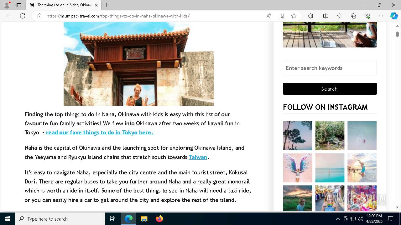Launch Firefox from taskbar
This screenshot has width=401, height=225.
tap(159, 219)
